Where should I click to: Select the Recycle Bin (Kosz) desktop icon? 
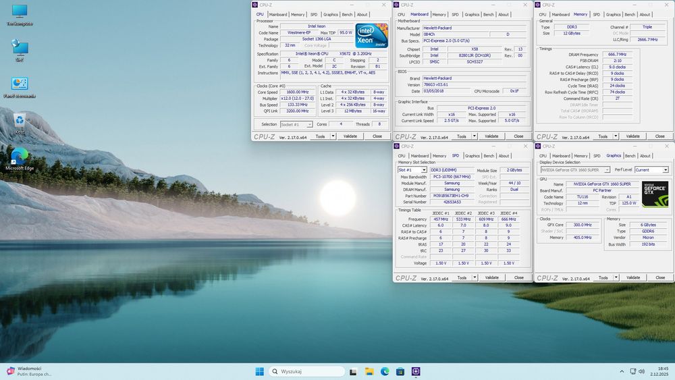click(x=20, y=121)
